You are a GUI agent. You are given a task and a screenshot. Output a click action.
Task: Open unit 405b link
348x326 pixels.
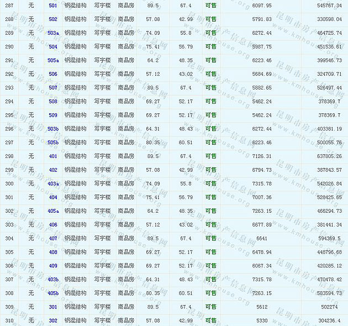coord(52,293)
